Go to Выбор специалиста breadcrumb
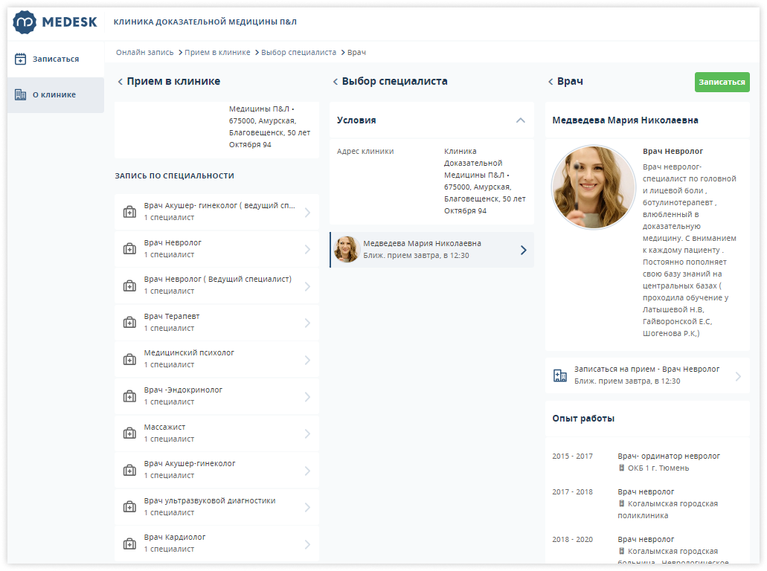767x571 pixels. click(x=298, y=52)
